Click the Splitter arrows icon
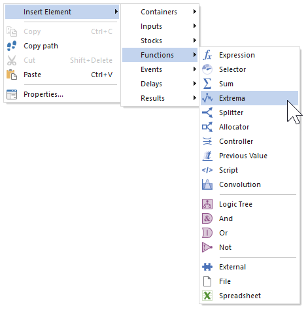 coord(207,112)
